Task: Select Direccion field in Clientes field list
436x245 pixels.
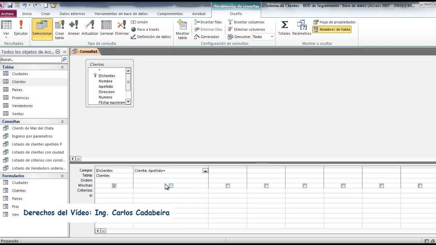Action: point(107,92)
